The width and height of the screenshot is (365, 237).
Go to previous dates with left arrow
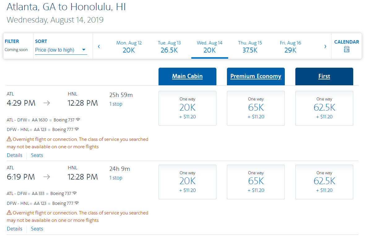[99, 46]
